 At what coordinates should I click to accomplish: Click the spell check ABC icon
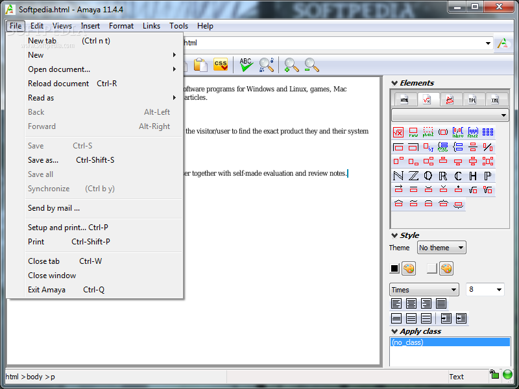pos(246,64)
